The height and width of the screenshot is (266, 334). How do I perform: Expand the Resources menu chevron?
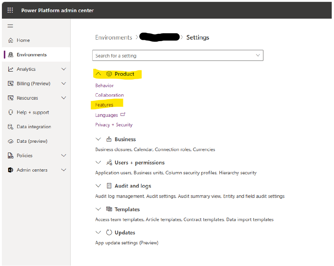63,98
